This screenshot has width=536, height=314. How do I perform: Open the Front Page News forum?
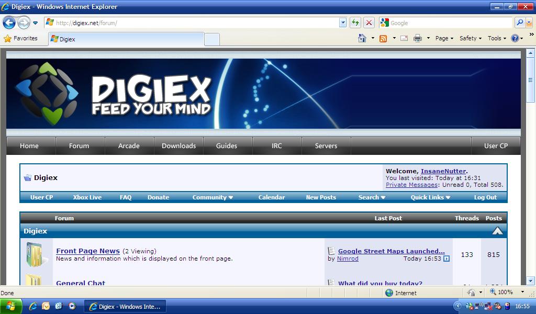pos(88,251)
